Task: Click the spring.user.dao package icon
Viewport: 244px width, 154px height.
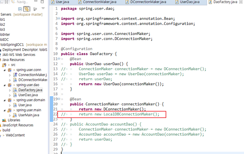Action: pos(10,85)
